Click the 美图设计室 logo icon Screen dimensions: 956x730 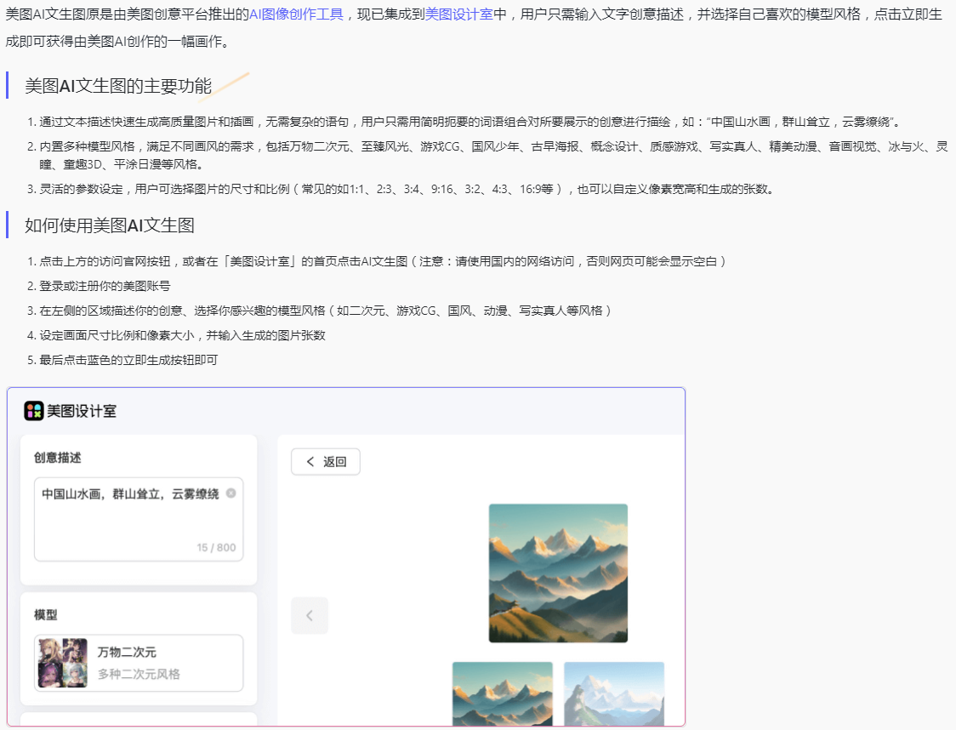33,411
